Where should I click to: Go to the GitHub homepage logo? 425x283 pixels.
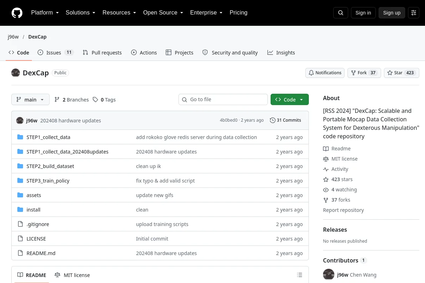click(x=17, y=13)
